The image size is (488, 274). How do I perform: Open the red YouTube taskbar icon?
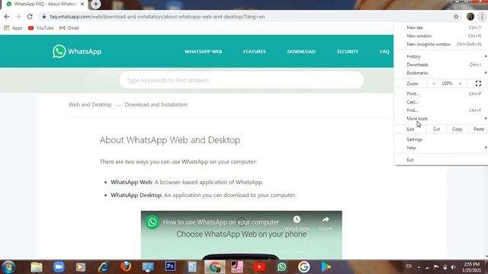(259, 267)
